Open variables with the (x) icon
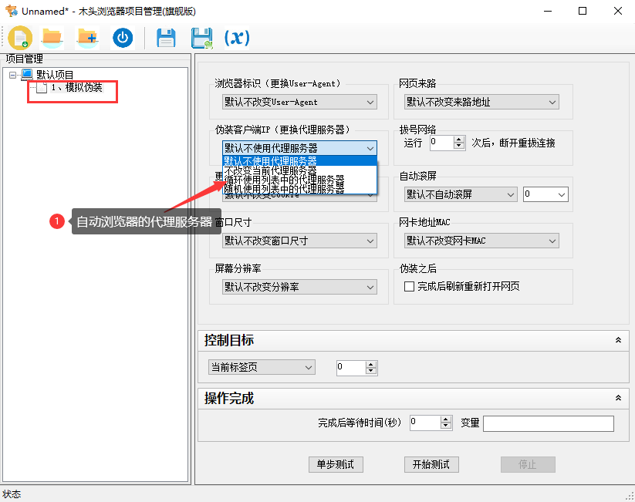635x502 pixels. click(x=237, y=38)
